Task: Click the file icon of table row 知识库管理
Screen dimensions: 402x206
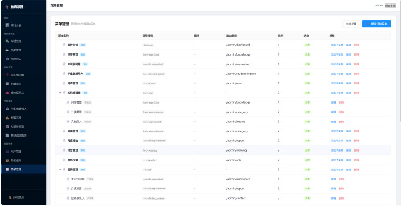Action: 64,93
